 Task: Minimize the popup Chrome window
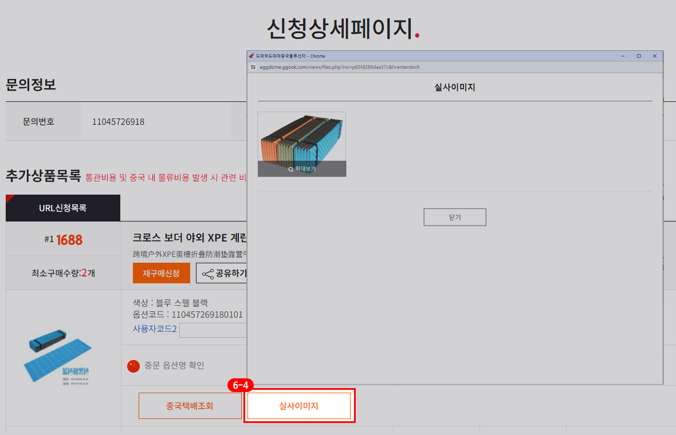click(623, 56)
